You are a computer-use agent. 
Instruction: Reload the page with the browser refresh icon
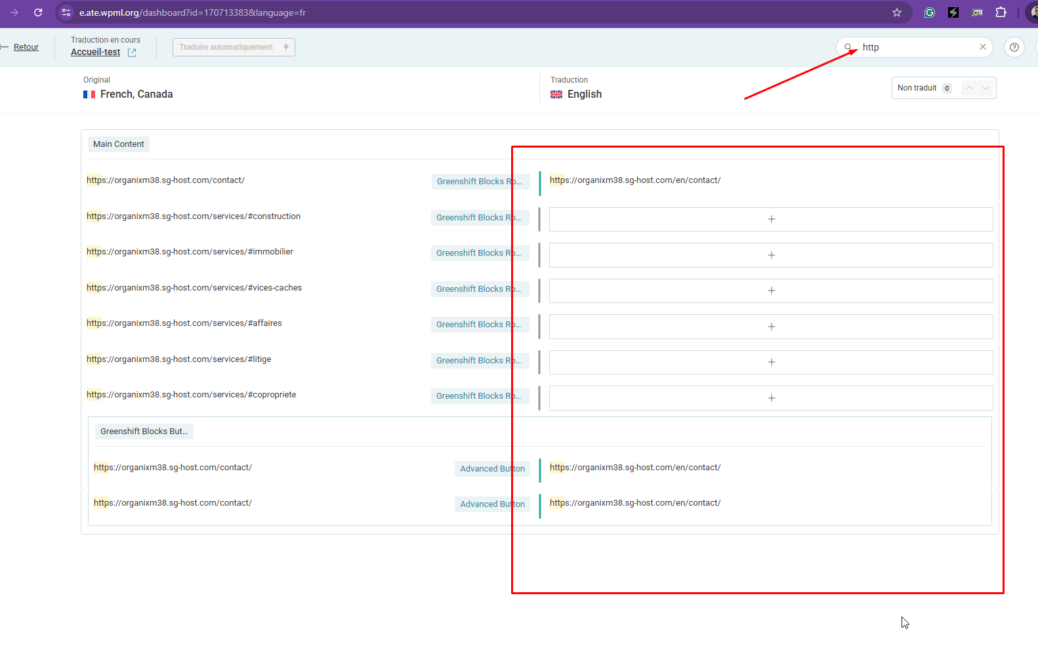click(x=38, y=12)
